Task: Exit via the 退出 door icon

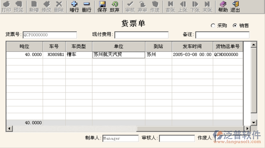Action: [x=235, y=4]
